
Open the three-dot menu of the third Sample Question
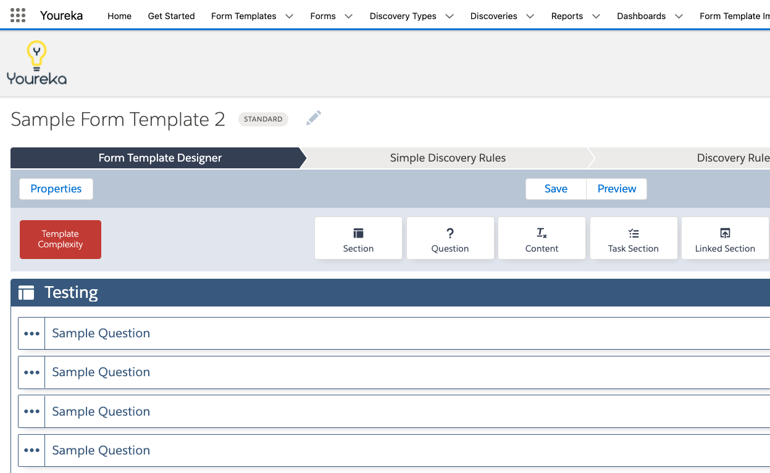pos(31,412)
